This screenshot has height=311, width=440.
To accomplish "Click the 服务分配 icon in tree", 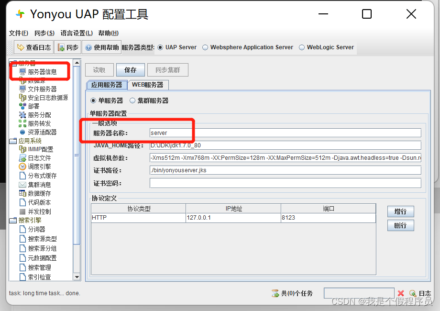I will (x=22, y=115).
